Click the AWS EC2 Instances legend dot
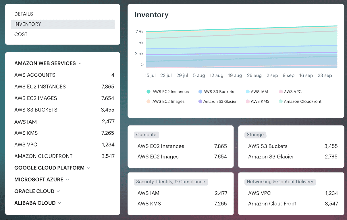The image size is (347, 220). coord(149,92)
